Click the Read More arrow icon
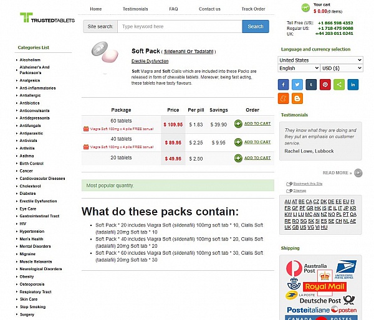 pyautogui.click(x=358, y=172)
